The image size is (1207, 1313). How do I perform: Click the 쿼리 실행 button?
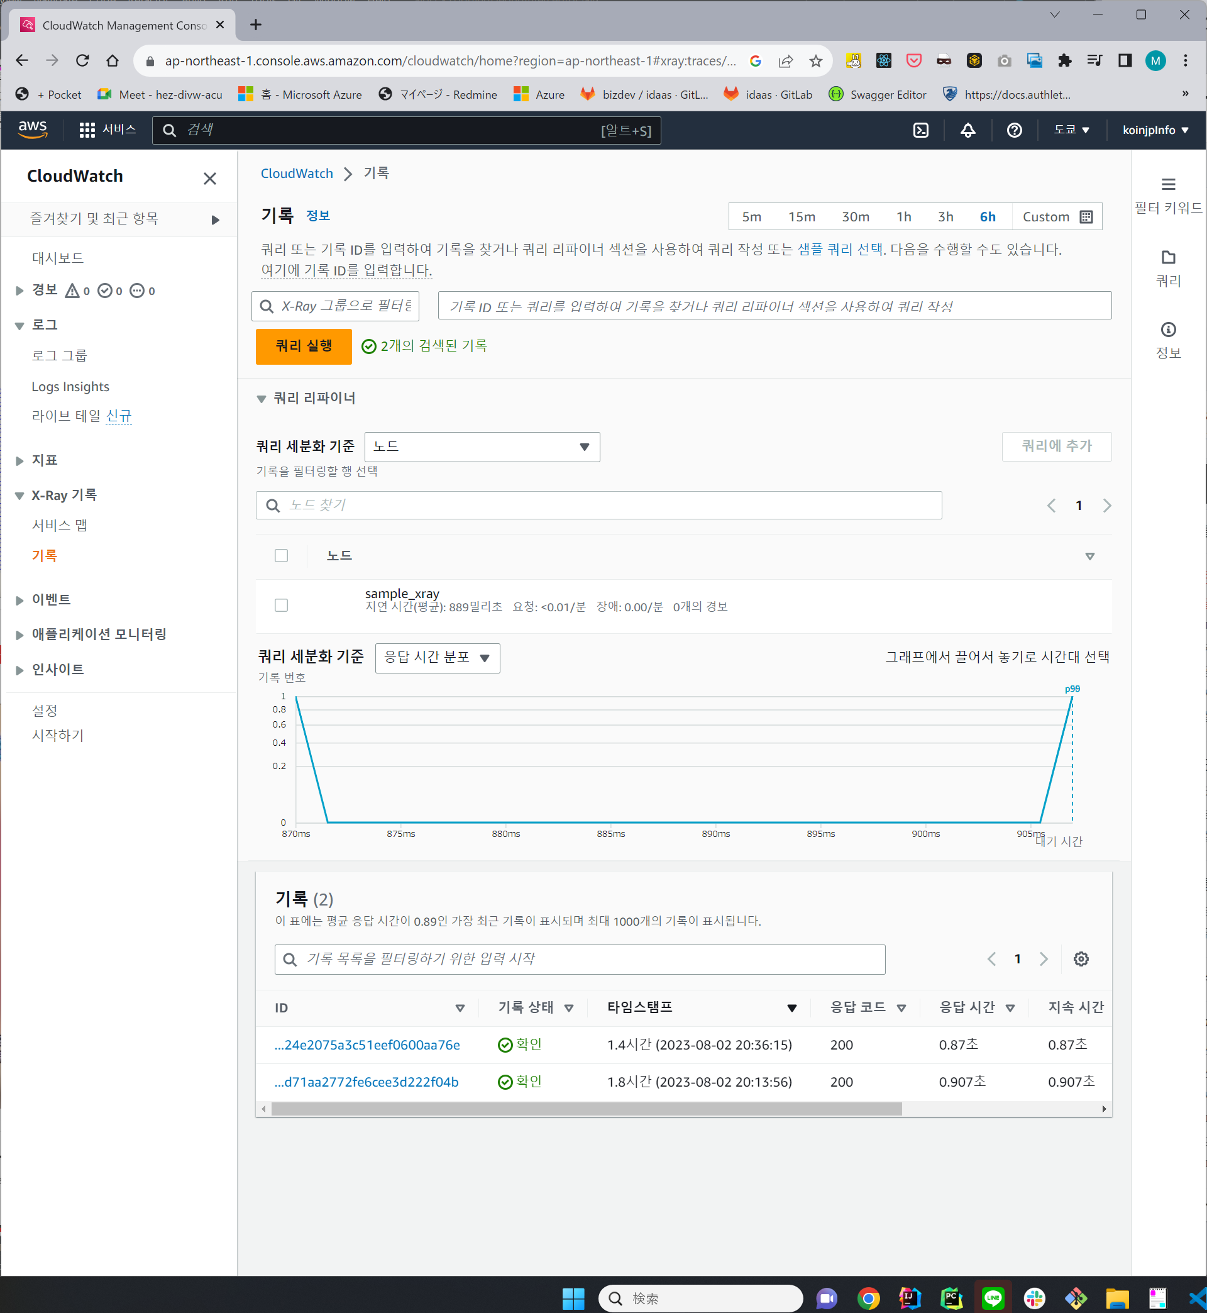(304, 346)
